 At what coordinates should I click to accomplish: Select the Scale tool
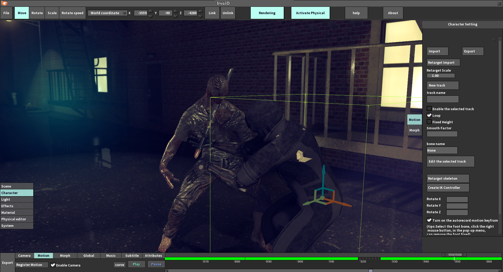52,13
